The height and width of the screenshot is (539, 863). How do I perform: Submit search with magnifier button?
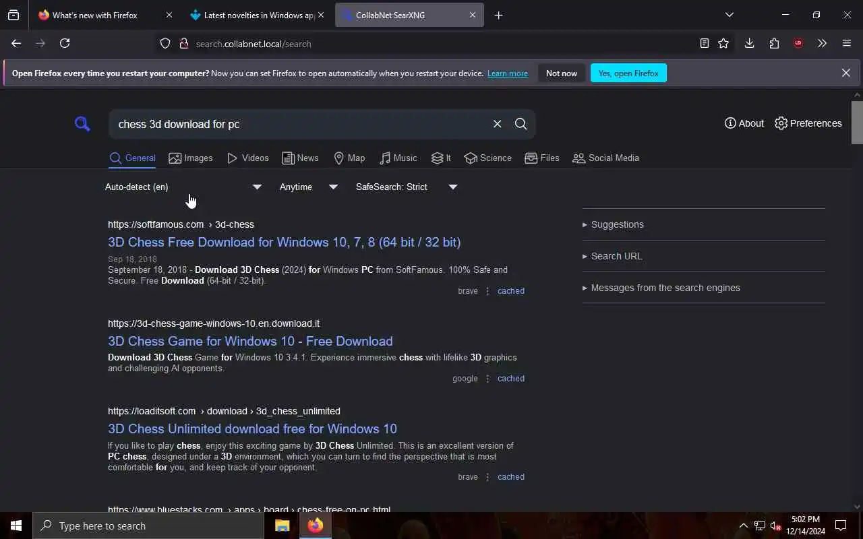click(x=521, y=124)
